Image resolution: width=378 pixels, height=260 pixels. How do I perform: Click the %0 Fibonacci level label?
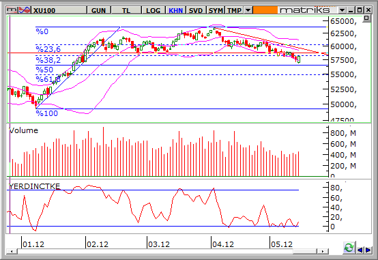pos(42,31)
